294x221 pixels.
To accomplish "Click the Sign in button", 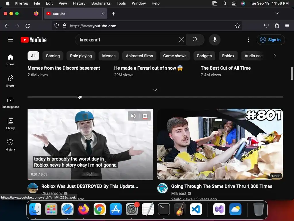I will pos(271,40).
